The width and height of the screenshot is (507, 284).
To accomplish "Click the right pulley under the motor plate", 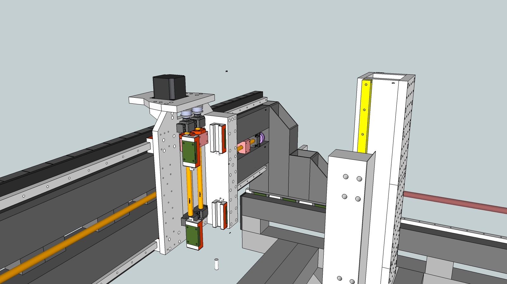I will [x=197, y=110].
